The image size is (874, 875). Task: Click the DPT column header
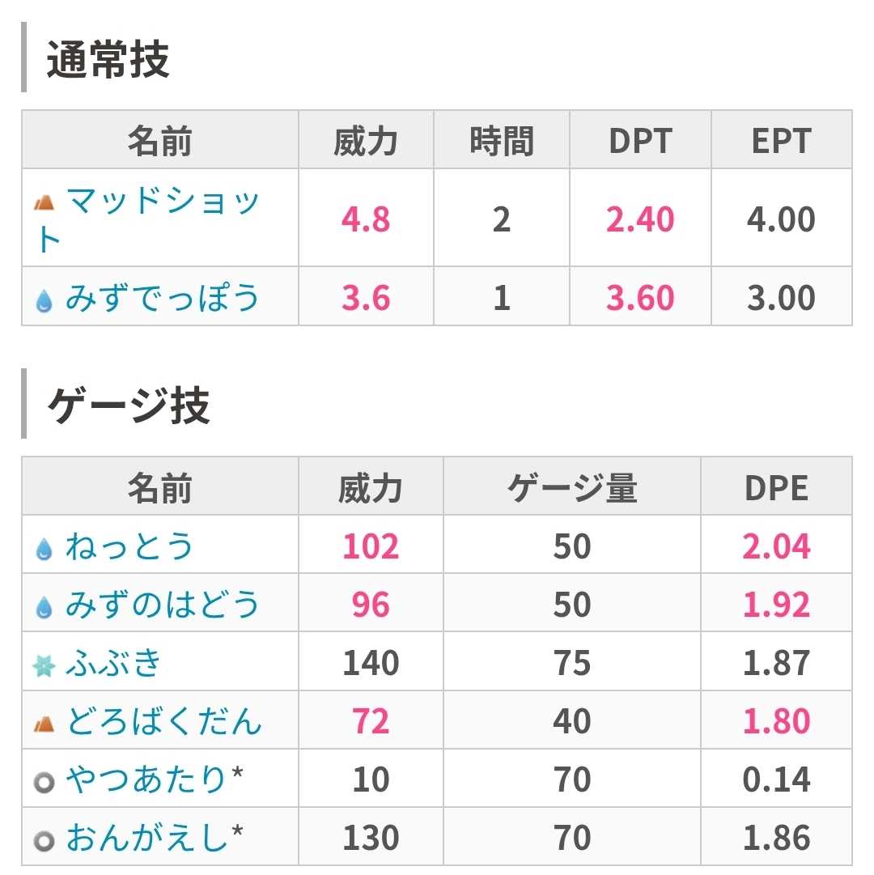coord(640,140)
